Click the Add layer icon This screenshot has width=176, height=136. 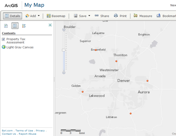(27, 16)
